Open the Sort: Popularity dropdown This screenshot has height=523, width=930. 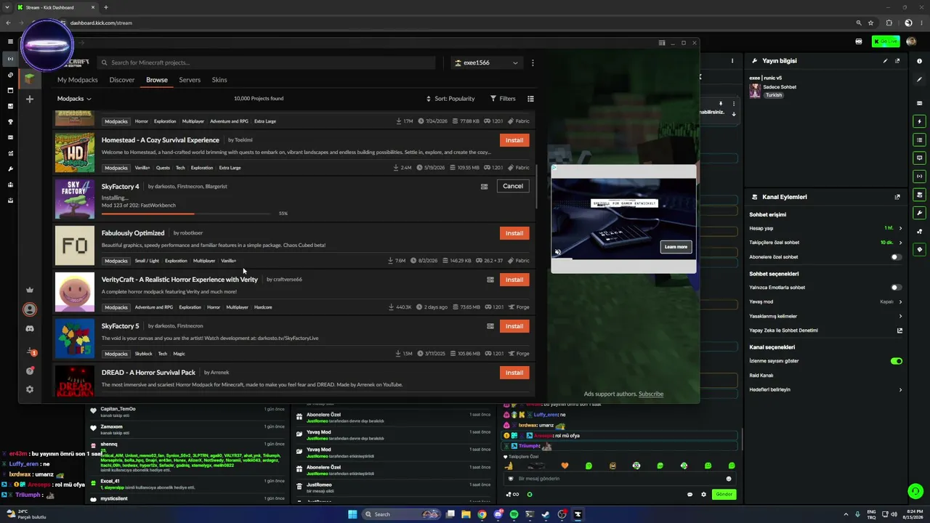click(450, 99)
